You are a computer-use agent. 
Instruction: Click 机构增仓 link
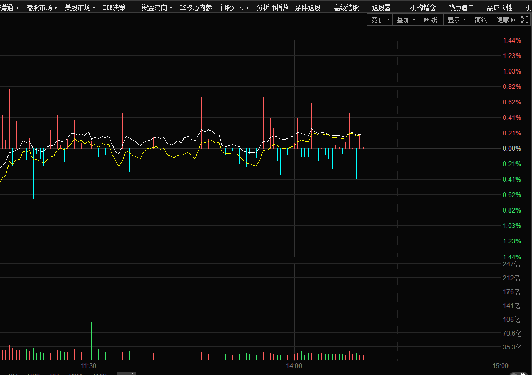[423, 7]
